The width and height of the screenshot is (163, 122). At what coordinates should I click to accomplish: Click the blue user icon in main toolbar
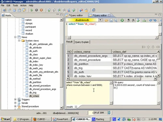tap(14, 10)
